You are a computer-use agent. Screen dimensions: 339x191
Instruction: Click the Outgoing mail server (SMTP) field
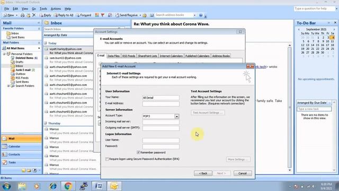(x=160, y=128)
